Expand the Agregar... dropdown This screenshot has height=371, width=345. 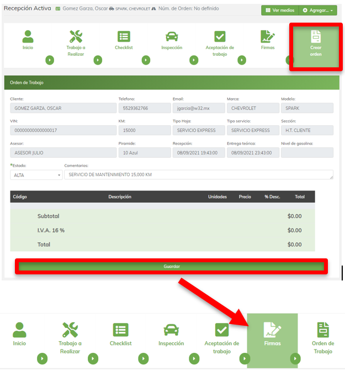click(x=317, y=10)
